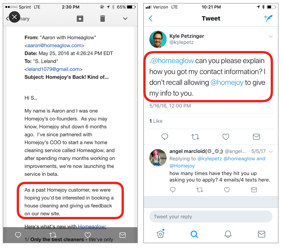The image size is (283, 248).
Task: Open the Homeaglow link in email body
Action: [91, 226]
